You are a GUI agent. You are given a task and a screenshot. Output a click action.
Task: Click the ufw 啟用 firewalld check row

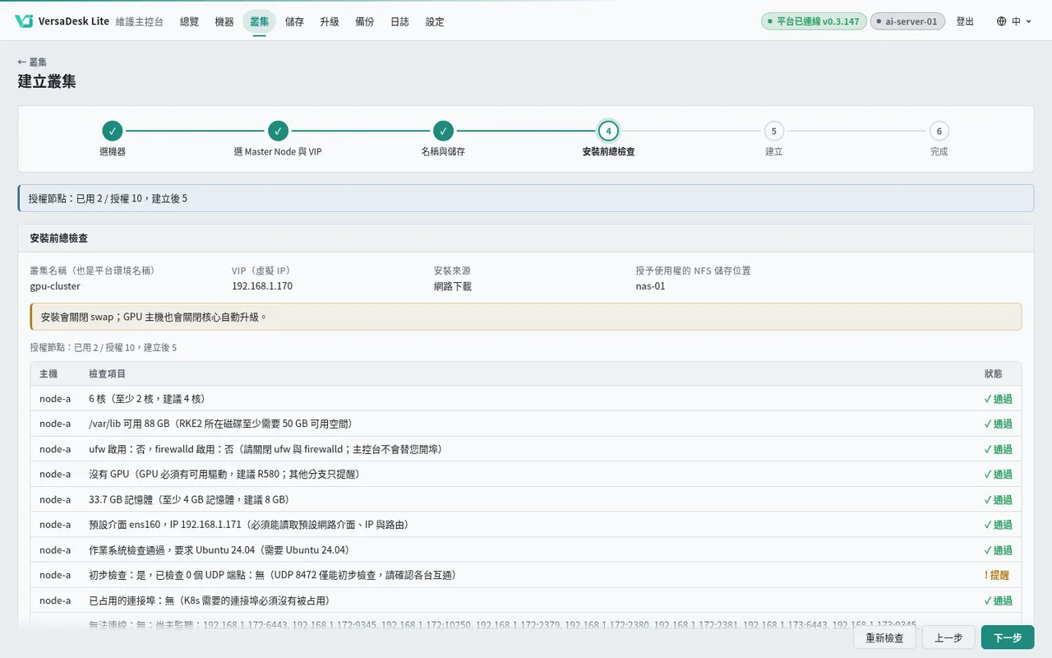526,449
